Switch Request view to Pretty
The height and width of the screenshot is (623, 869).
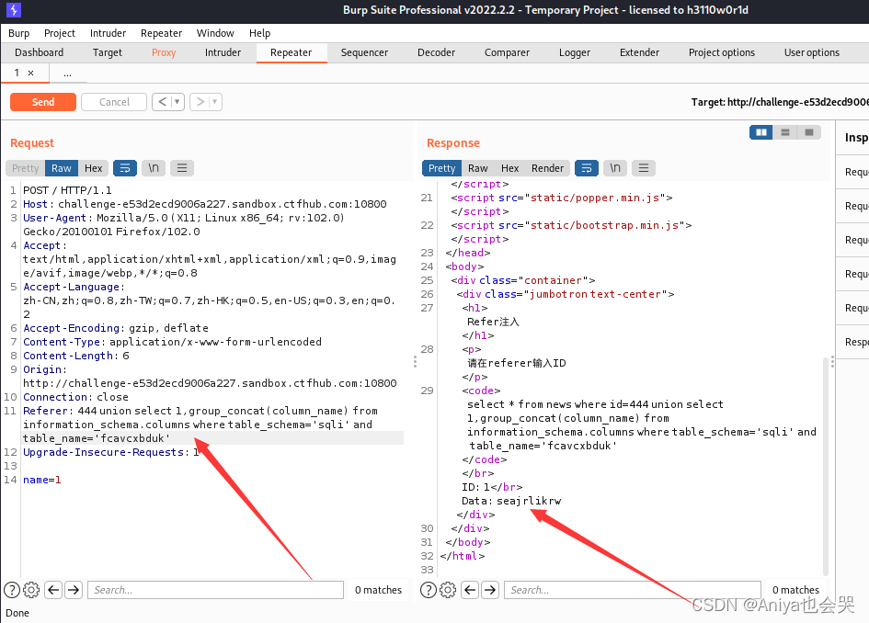click(26, 168)
